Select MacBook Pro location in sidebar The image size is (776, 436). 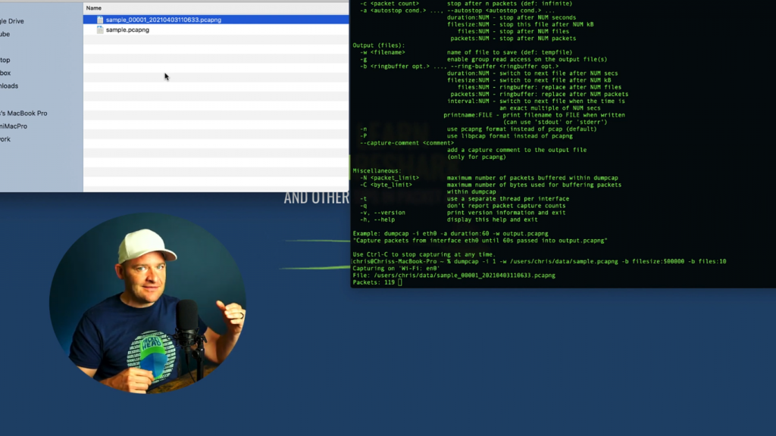click(x=23, y=114)
